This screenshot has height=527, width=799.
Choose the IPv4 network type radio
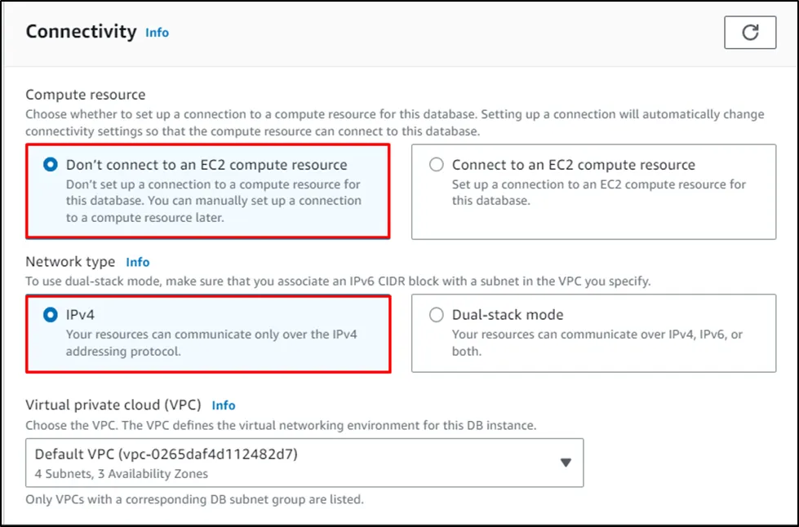pos(51,314)
